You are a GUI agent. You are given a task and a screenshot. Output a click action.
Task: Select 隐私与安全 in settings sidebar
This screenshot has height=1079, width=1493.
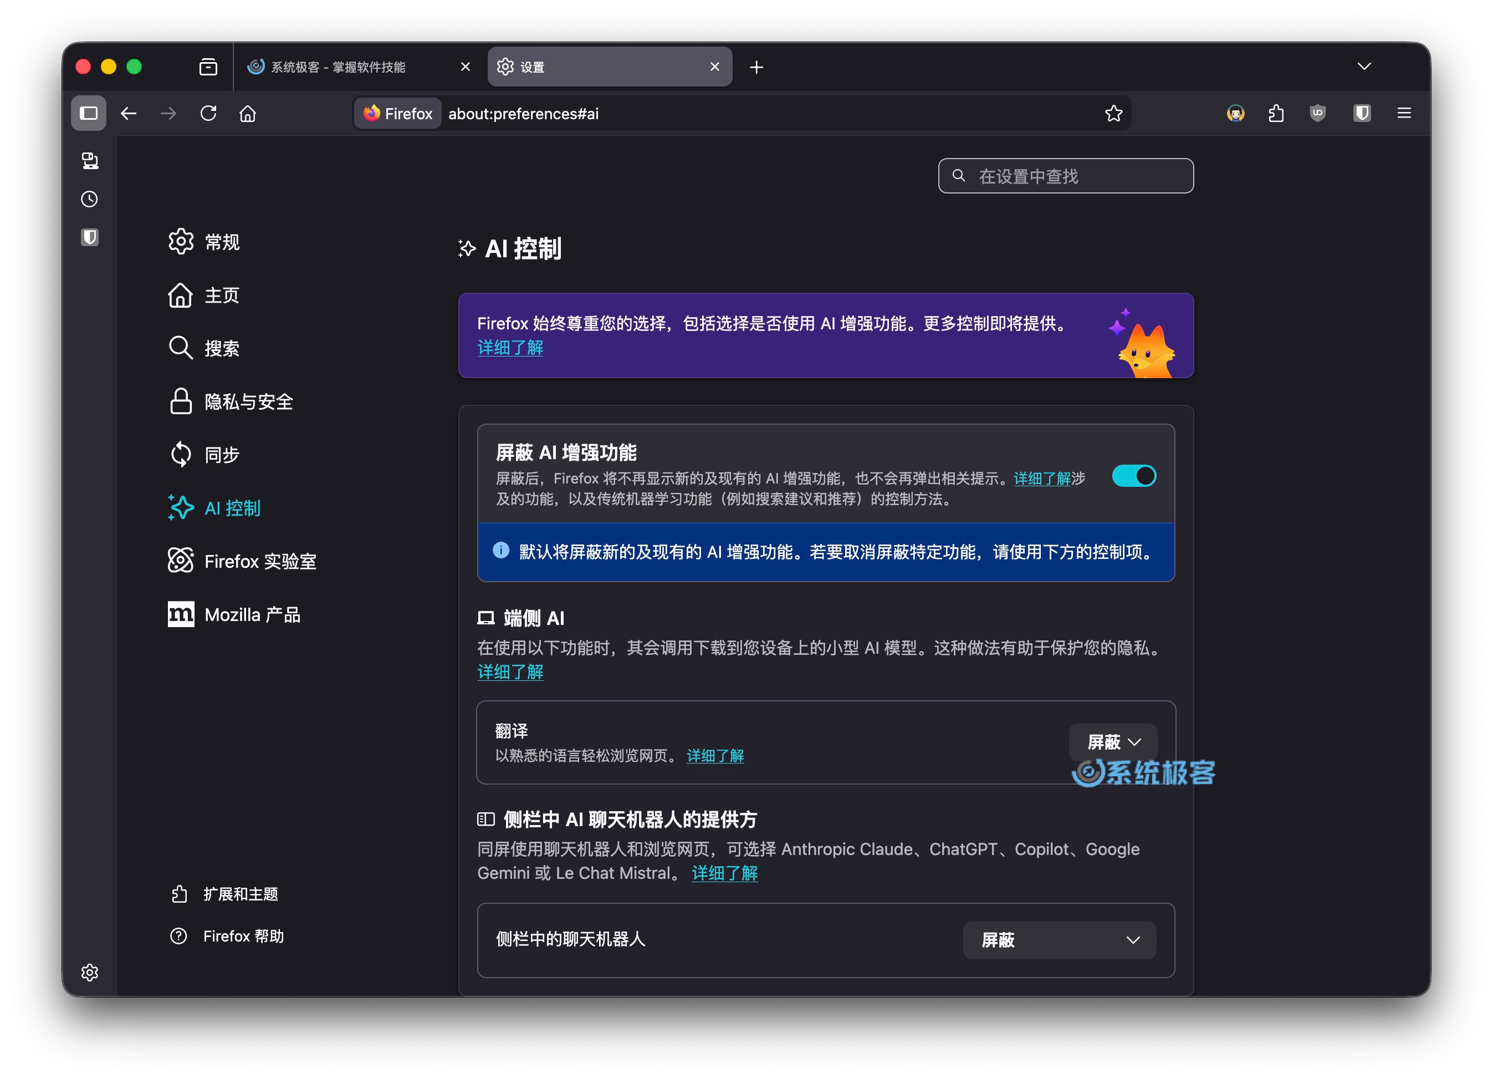248,401
